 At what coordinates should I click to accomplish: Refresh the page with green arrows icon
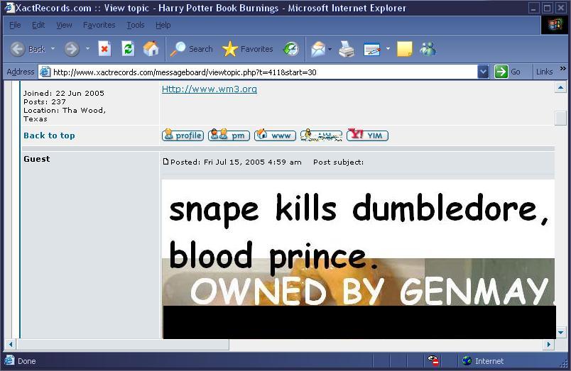coord(128,49)
